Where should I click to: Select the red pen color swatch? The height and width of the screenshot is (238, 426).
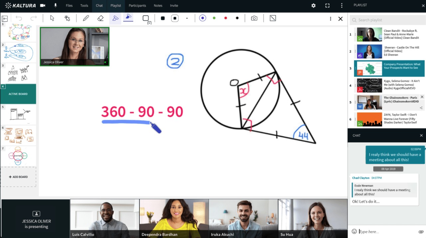coord(225,18)
